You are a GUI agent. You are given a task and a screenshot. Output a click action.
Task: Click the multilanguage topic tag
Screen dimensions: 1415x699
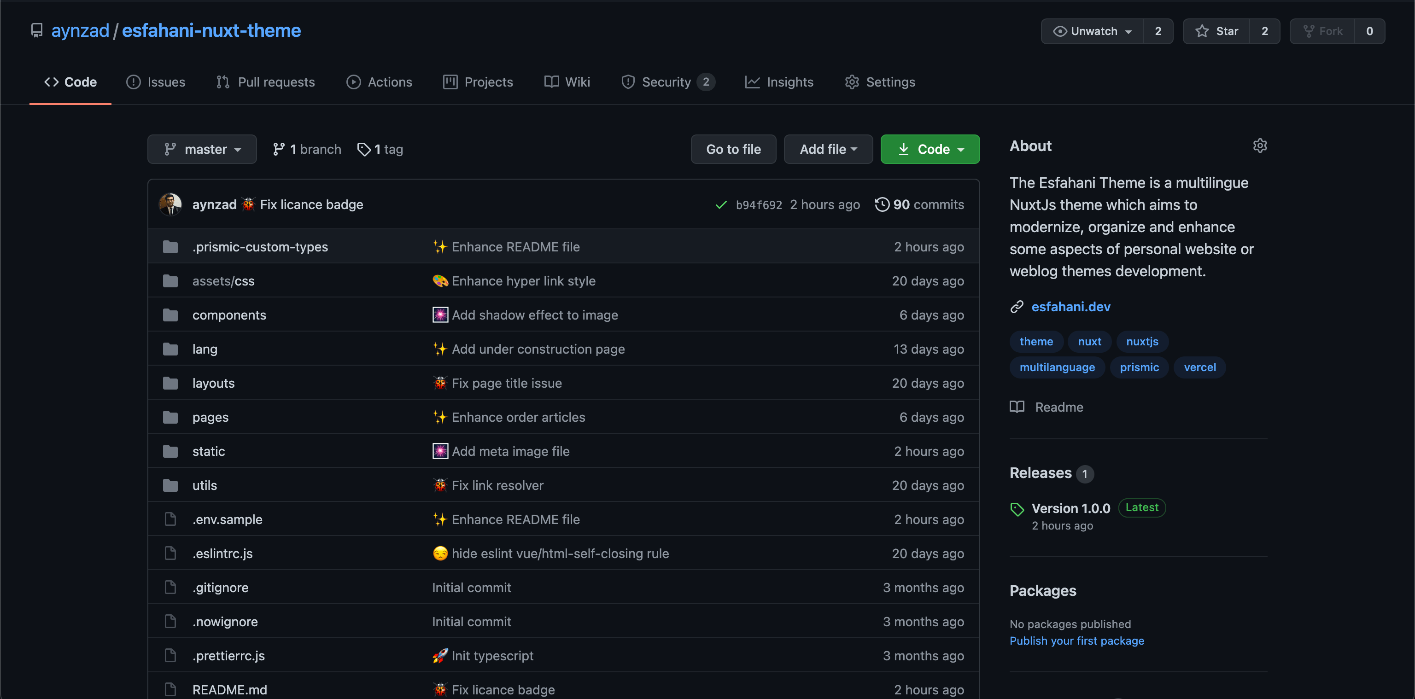[1057, 367]
